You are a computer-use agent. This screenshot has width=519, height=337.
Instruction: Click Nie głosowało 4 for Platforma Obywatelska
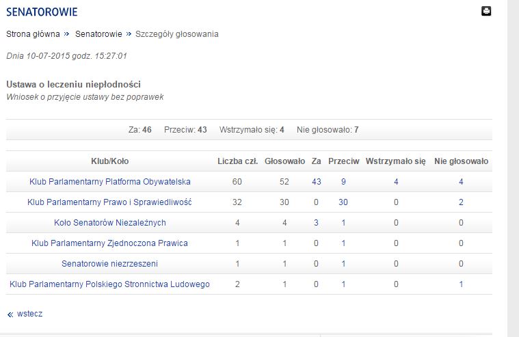coord(461,182)
